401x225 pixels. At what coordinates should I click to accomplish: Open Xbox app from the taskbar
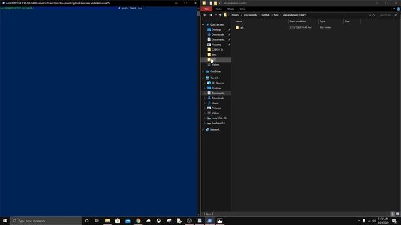159,221
